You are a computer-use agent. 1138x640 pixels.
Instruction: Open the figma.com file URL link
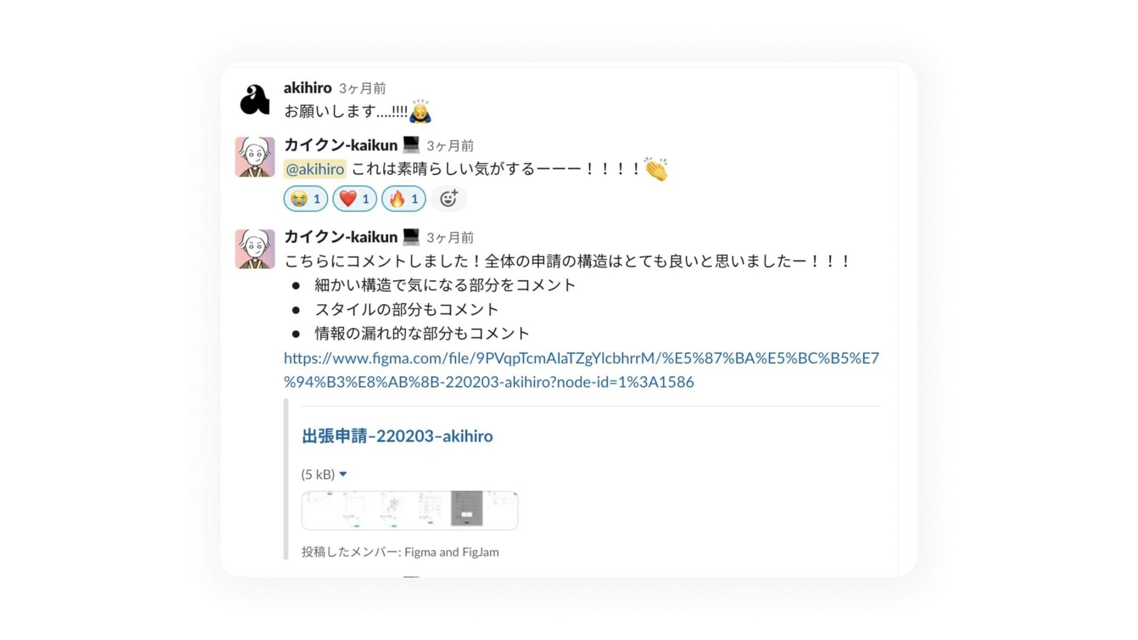coord(581,370)
